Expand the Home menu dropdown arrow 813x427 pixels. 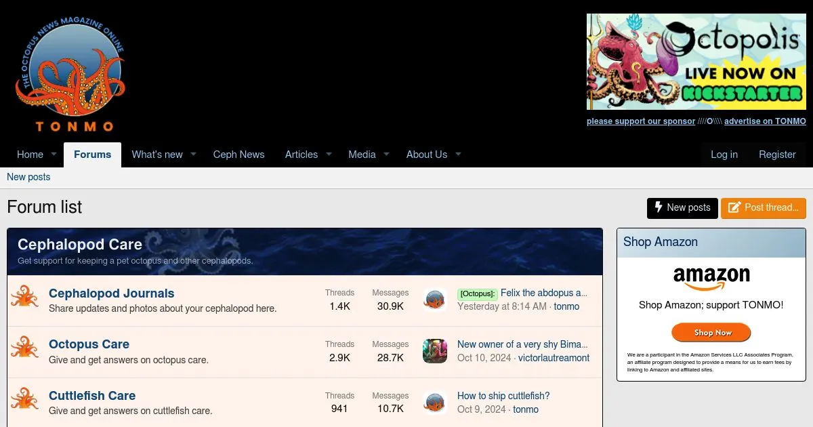[54, 155]
